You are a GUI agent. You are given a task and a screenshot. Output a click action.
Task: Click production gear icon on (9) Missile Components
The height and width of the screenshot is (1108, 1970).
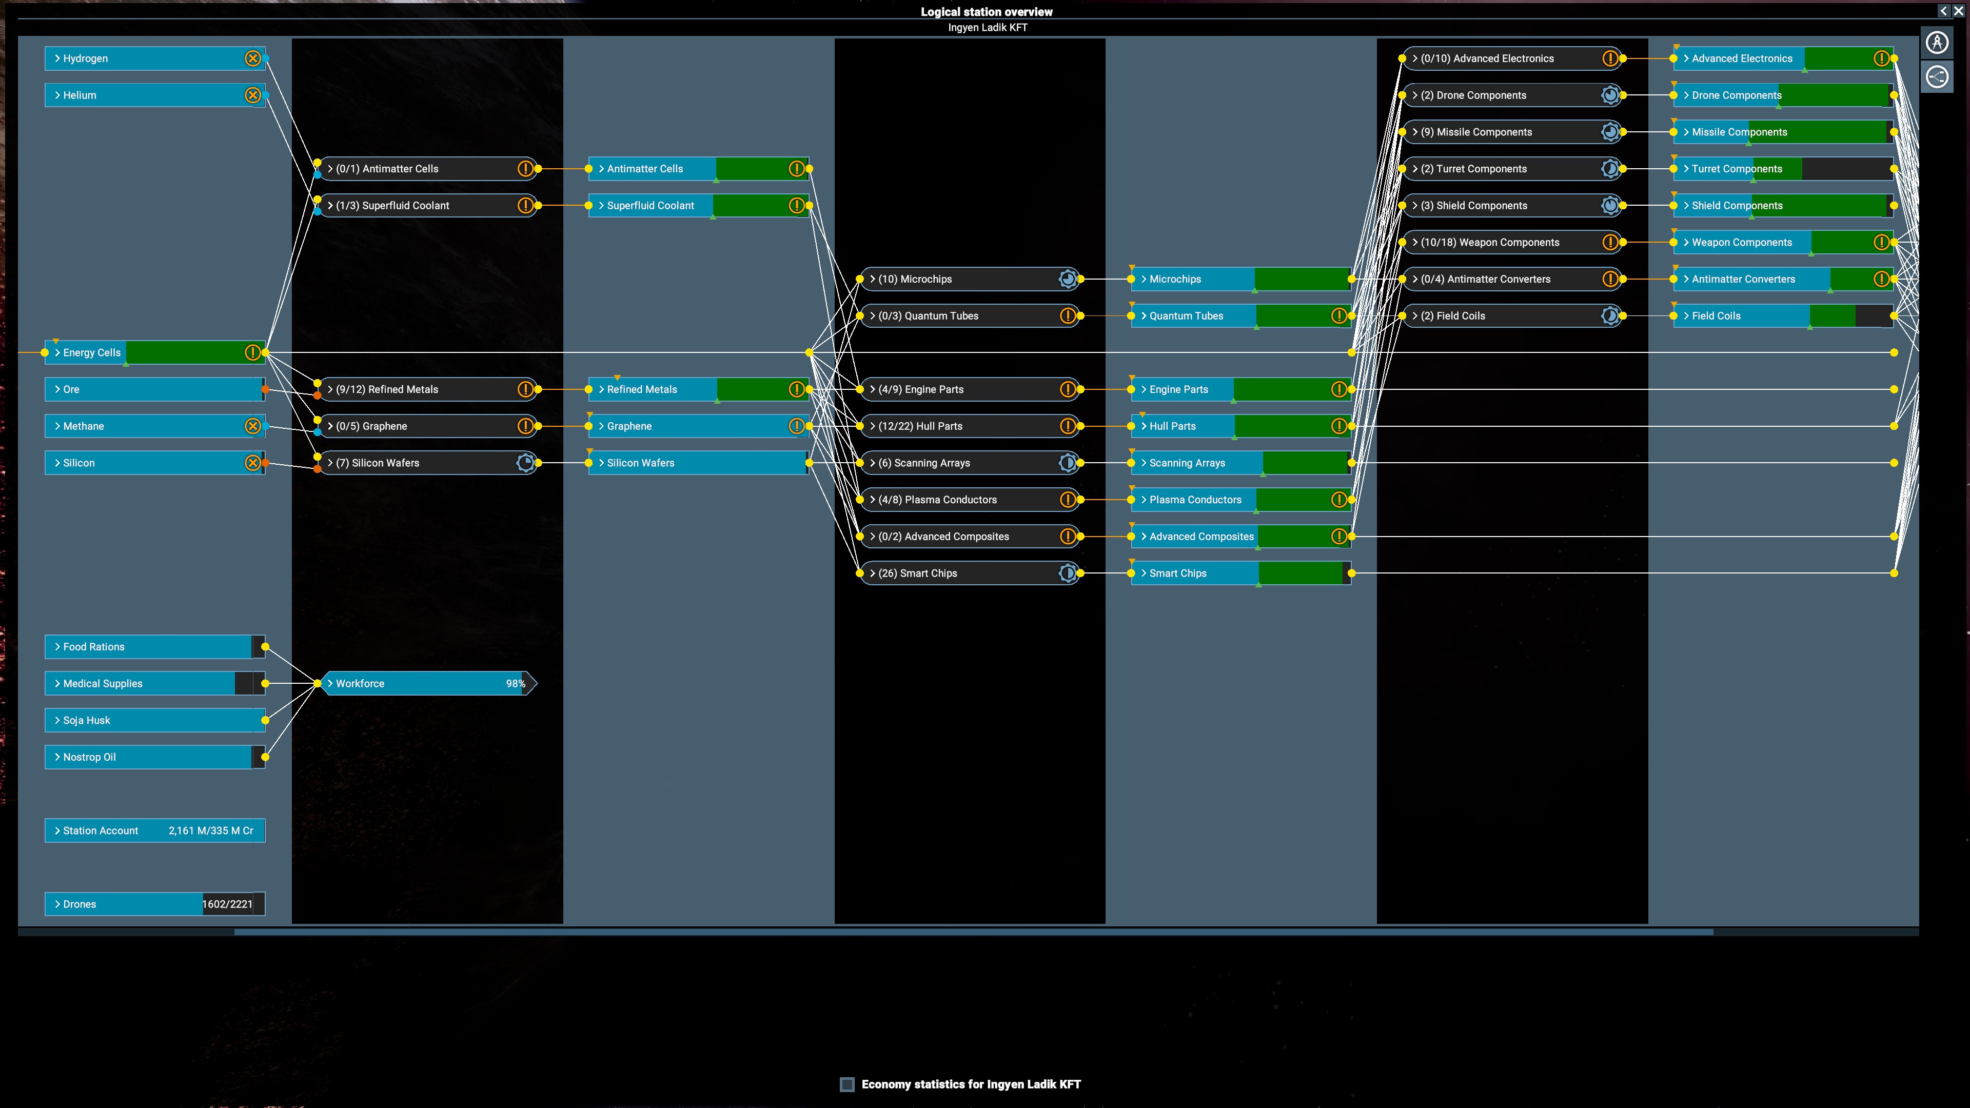(x=1610, y=131)
